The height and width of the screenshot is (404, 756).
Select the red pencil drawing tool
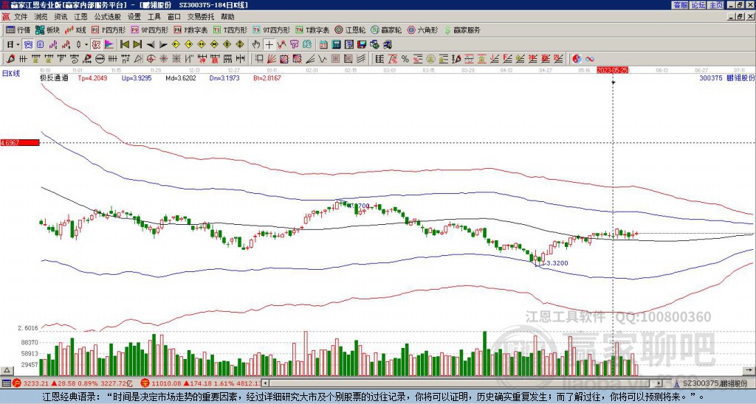click(10, 59)
